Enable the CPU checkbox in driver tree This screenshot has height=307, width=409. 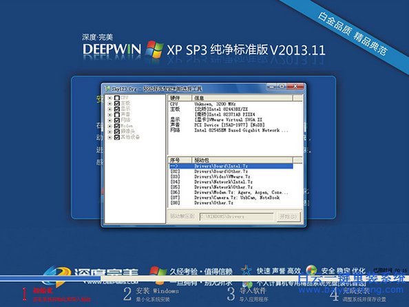tap(117, 98)
